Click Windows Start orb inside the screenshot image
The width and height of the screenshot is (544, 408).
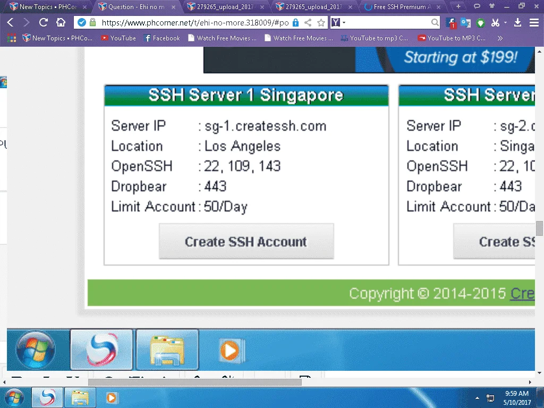pyautogui.click(x=36, y=350)
